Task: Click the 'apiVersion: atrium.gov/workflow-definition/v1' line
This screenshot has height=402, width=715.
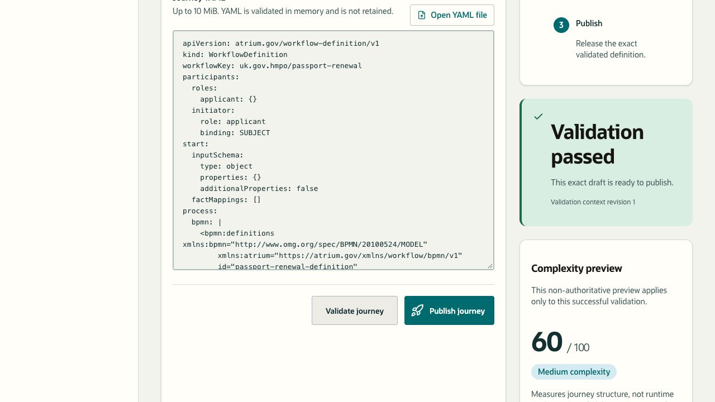Action: pos(281,43)
